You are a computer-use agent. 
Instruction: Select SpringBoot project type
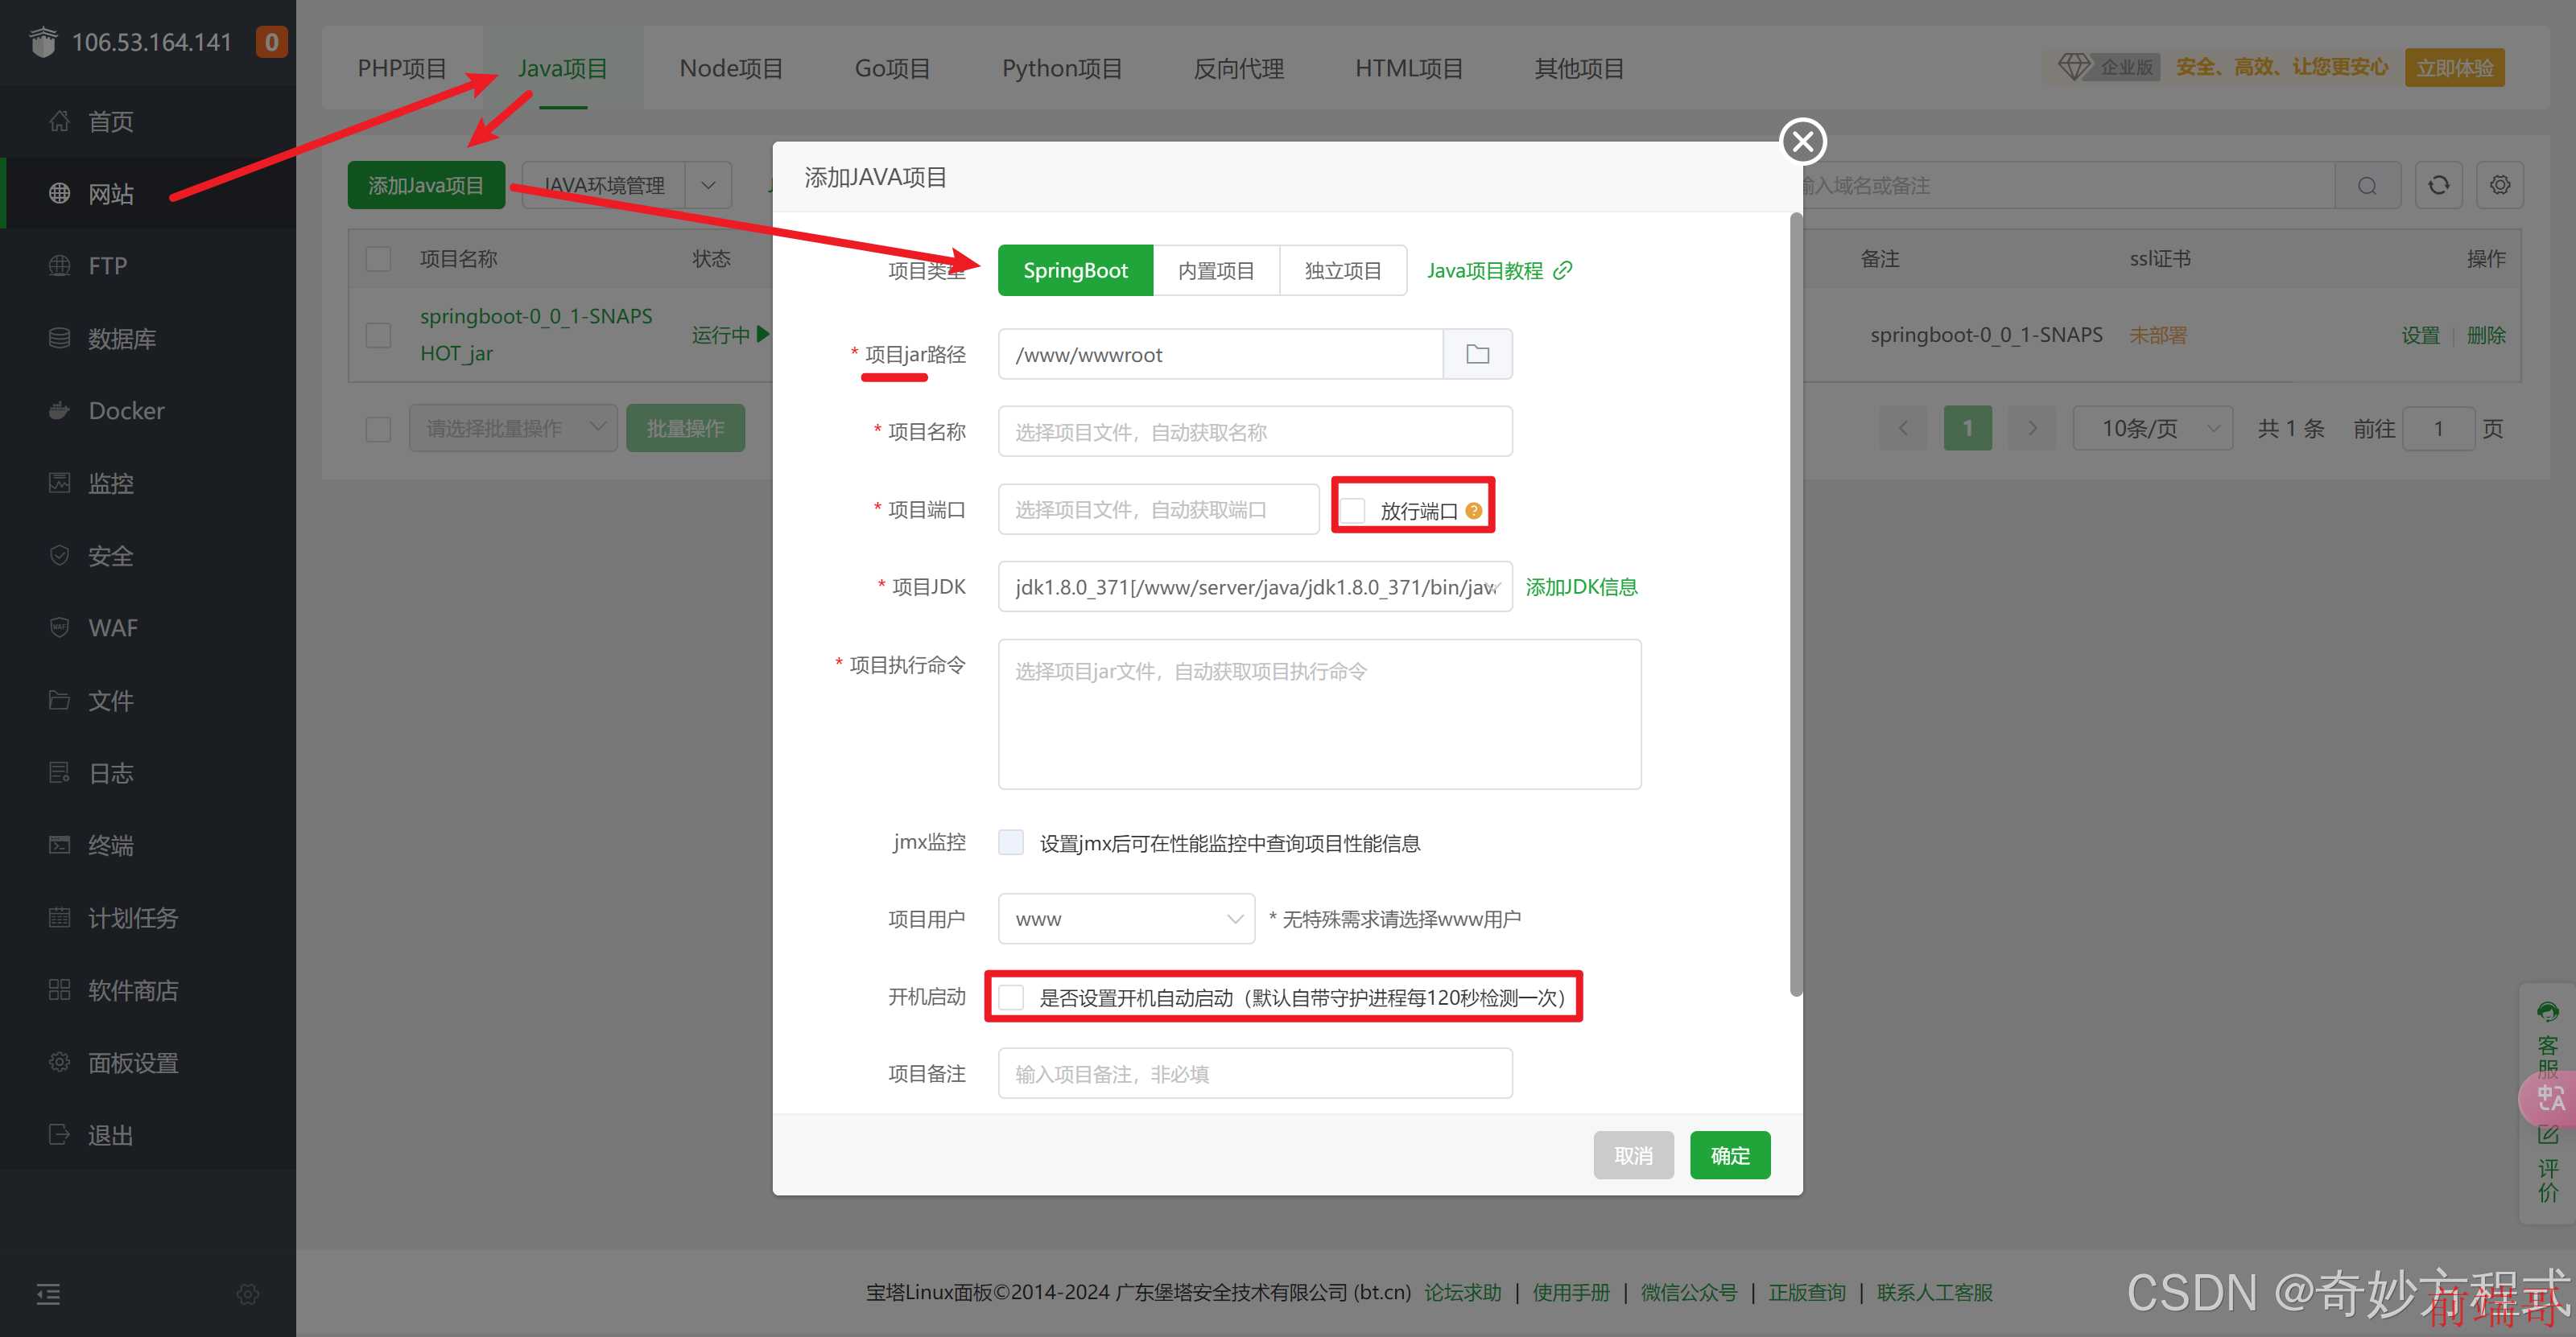point(1075,271)
